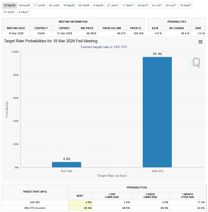Click the ZQH6 contract cell

(41, 33)
